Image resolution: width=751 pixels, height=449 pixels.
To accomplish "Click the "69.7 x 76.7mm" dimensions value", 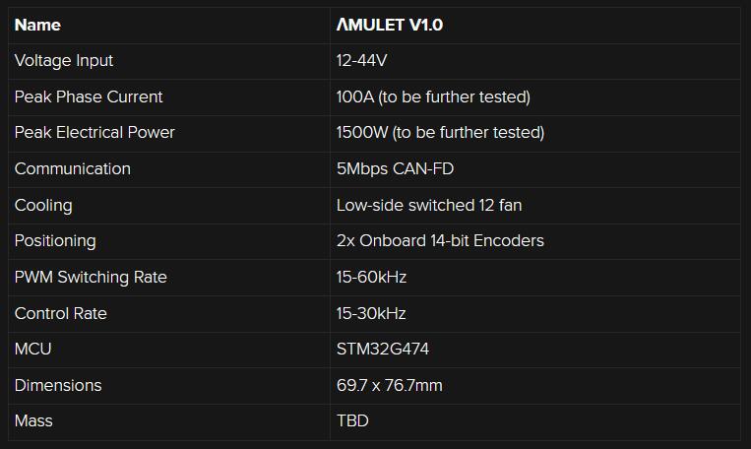I will [x=389, y=385].
